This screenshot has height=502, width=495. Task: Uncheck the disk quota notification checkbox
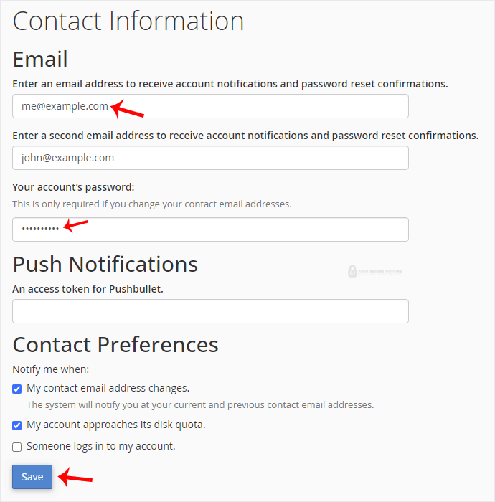[17, 425]
